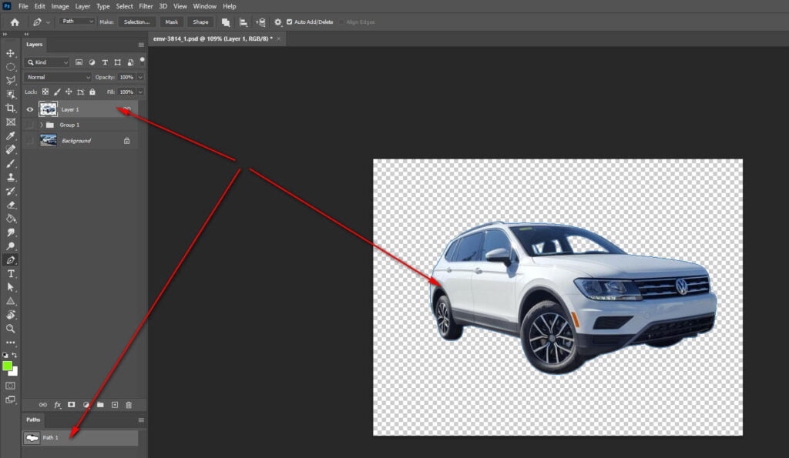Screen dimensions: 789x458
Task: Select the Horizontal Type tool
Action: click(10, 273)
